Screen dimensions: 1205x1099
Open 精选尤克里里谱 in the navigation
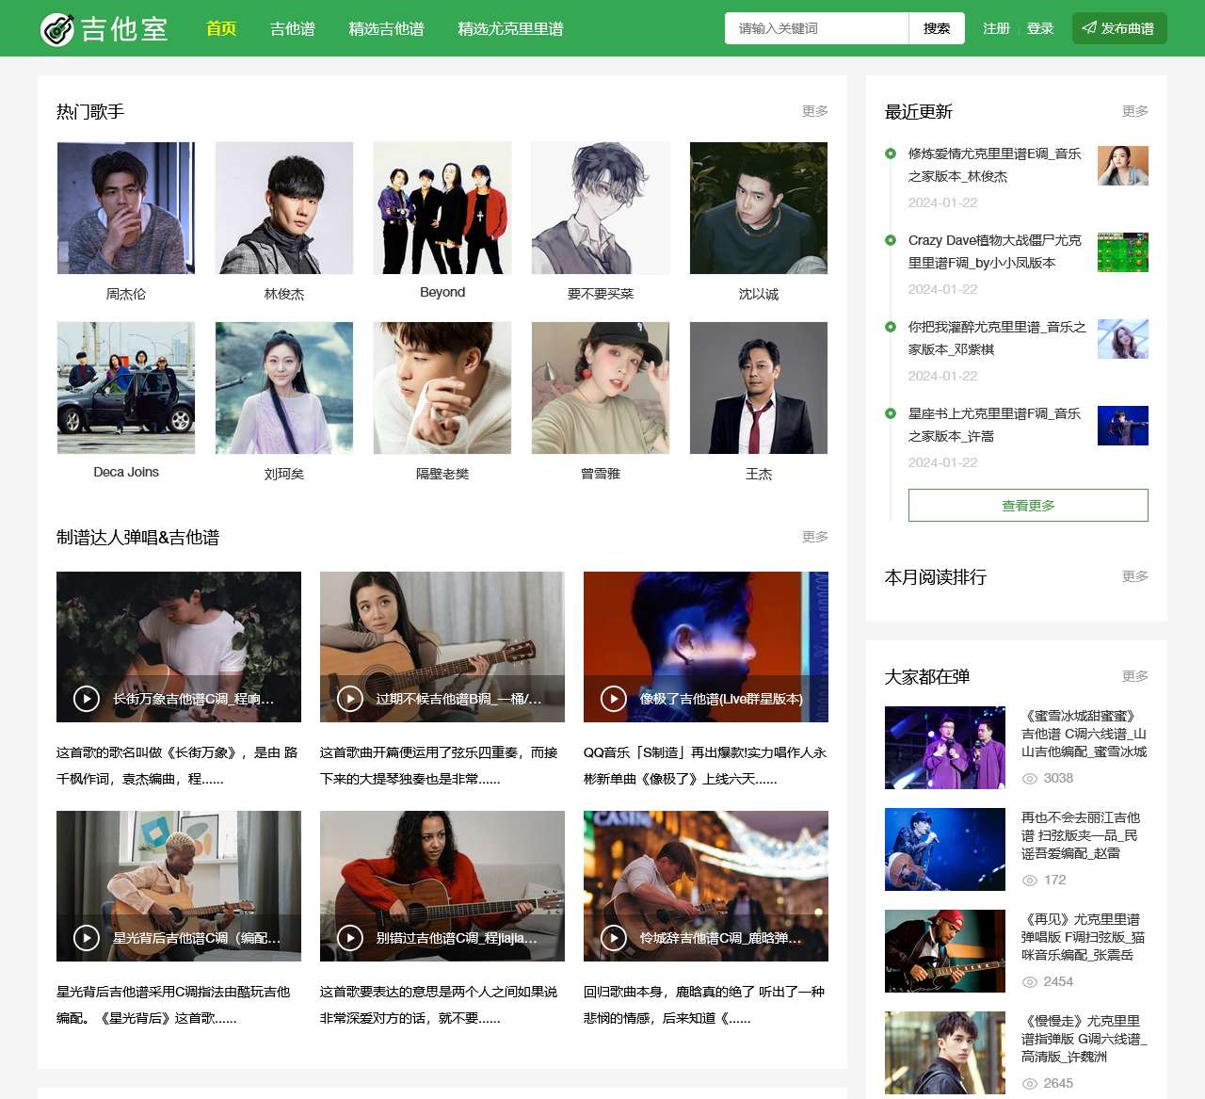[511, 28]
